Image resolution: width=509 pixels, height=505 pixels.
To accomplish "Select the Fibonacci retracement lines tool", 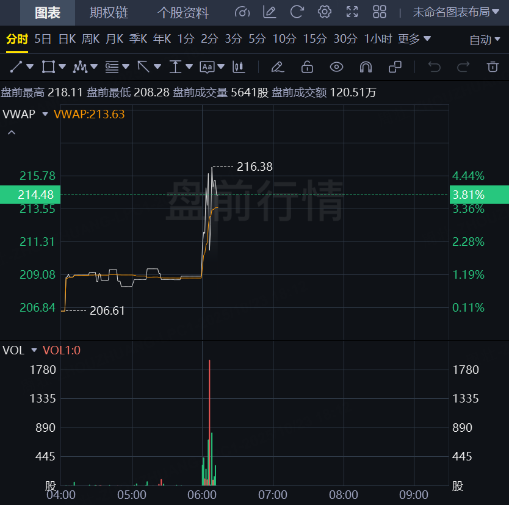I will click(112, 67).
